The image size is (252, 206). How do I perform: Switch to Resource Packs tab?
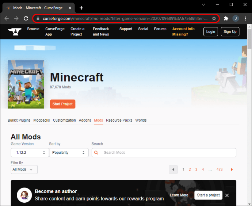[119, 121]
